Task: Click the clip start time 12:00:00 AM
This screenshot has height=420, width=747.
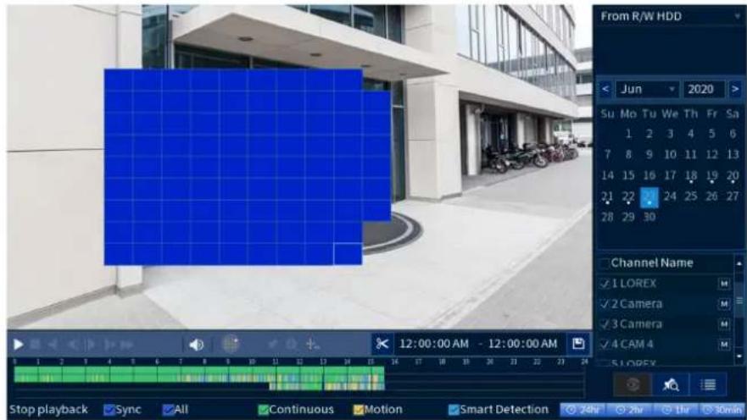Action: coord(433,344)
